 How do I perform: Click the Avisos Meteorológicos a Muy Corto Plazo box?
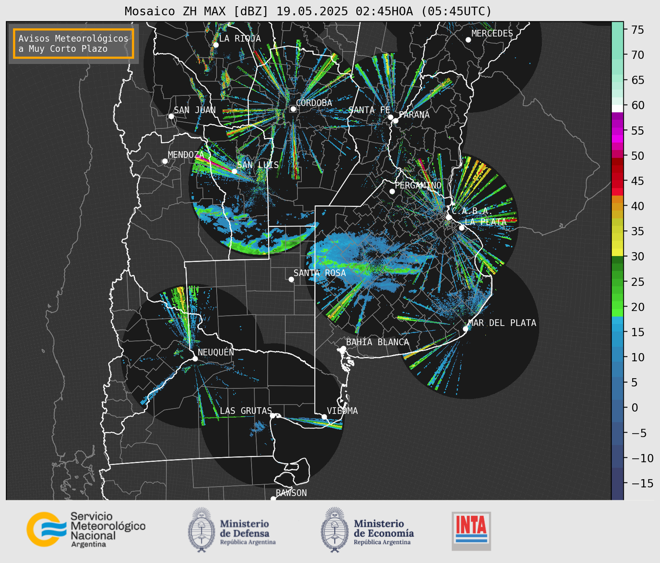[74, 43]
